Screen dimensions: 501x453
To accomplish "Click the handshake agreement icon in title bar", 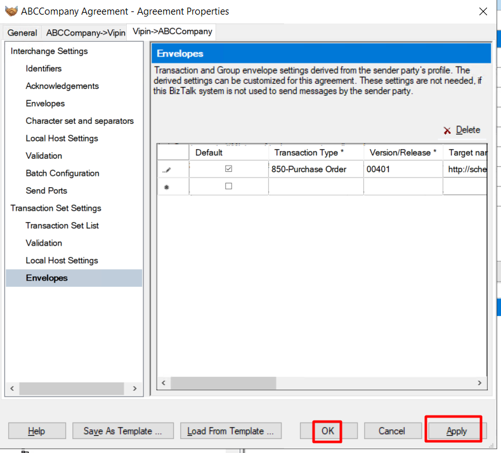I will pyautogui.click(x=11, y=11).
